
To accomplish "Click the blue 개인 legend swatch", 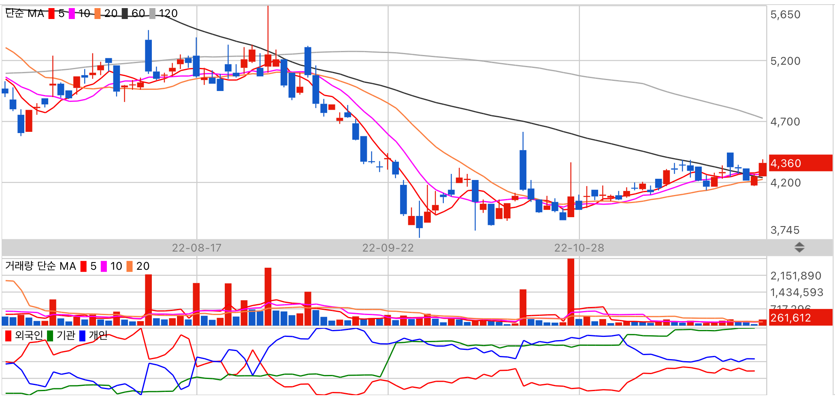I will tap(82, 336).
